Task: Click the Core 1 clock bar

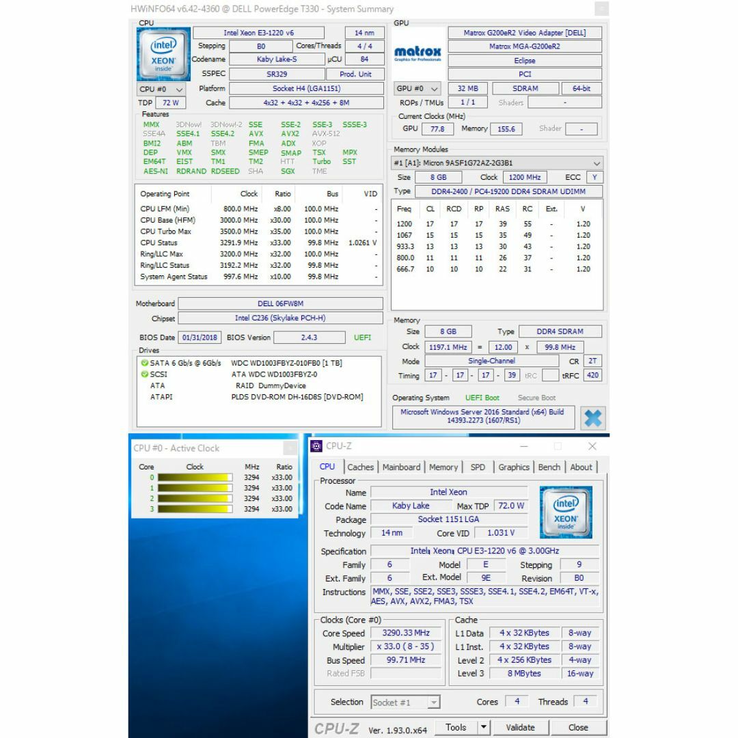Action: pos(195,488)
